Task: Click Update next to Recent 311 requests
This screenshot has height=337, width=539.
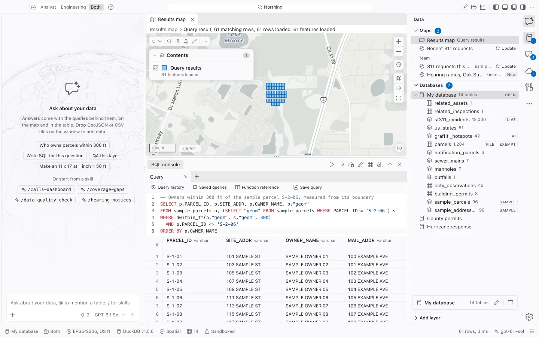Action: click(x=506, y=48)
